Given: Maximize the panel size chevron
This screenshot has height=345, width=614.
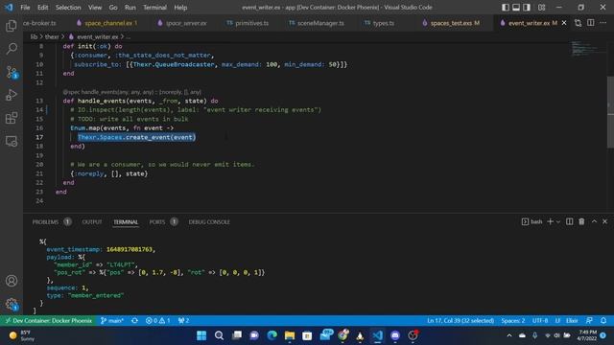Looking at the screenshot, I should [x=594, y=221].
